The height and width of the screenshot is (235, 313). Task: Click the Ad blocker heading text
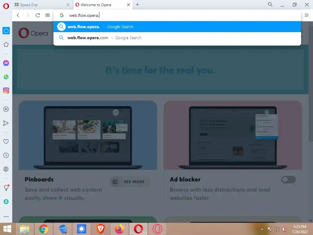(185, 179)
